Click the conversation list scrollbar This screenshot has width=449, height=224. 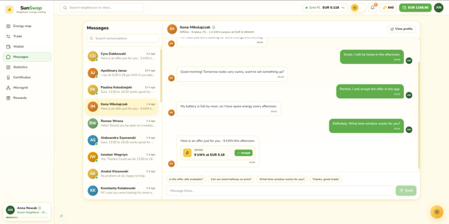click(x=160, y=76)
